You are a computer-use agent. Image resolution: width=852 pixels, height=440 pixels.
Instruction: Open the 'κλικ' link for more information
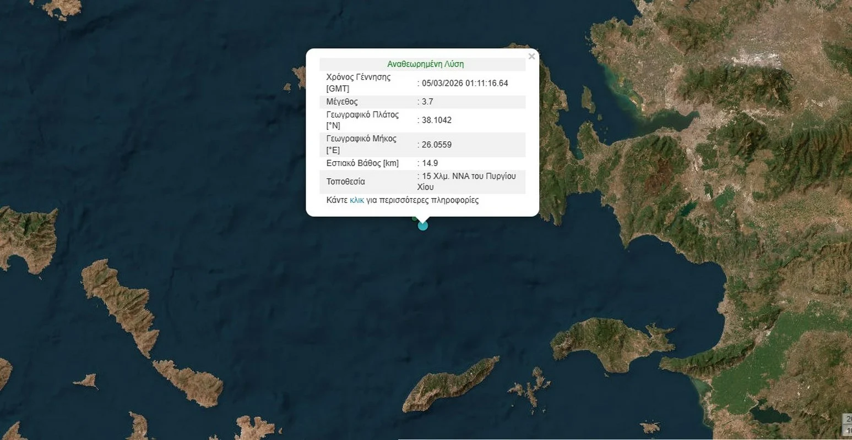tap(356, 200)
